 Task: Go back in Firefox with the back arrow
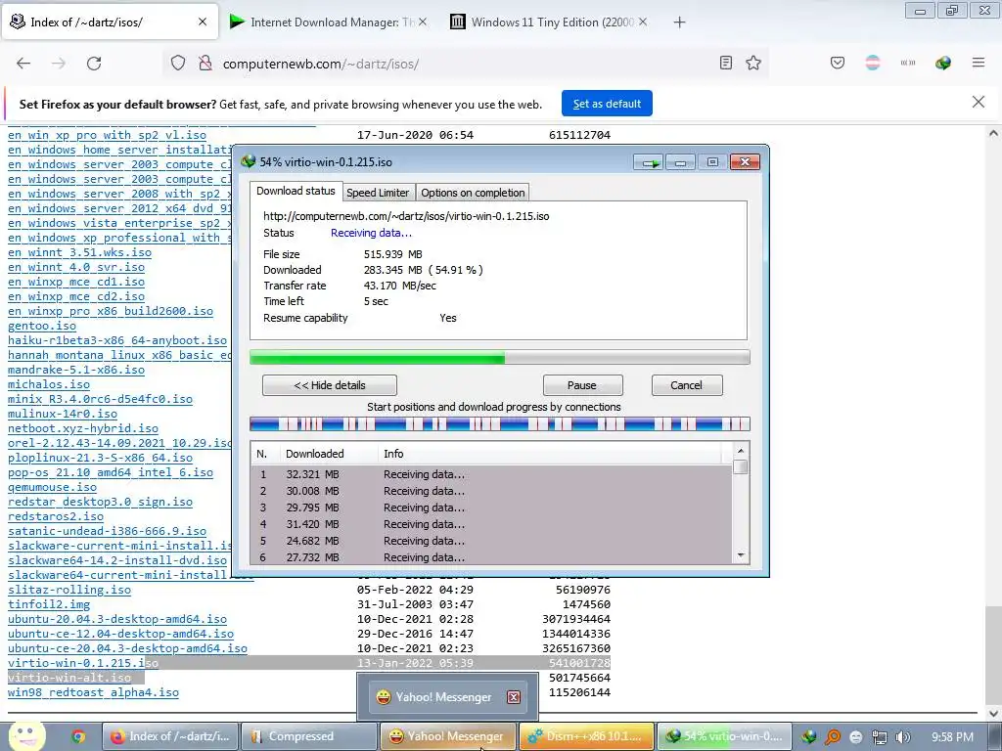point(23,64)
